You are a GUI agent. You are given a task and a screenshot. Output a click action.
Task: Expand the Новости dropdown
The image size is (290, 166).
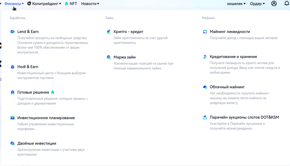pos(90,4)
